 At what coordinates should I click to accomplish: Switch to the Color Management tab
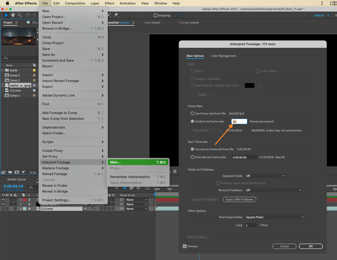[x=223, y=56]
